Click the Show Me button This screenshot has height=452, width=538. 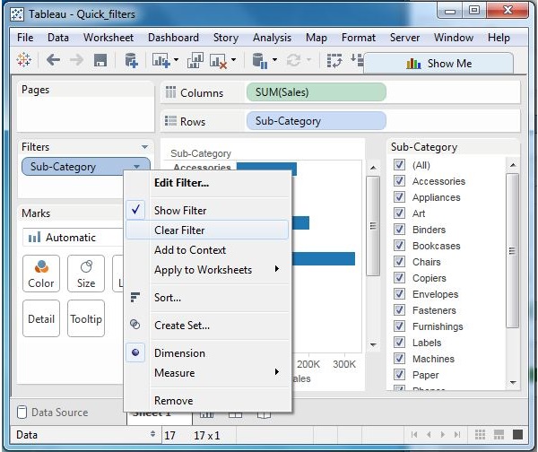[438, 64]
